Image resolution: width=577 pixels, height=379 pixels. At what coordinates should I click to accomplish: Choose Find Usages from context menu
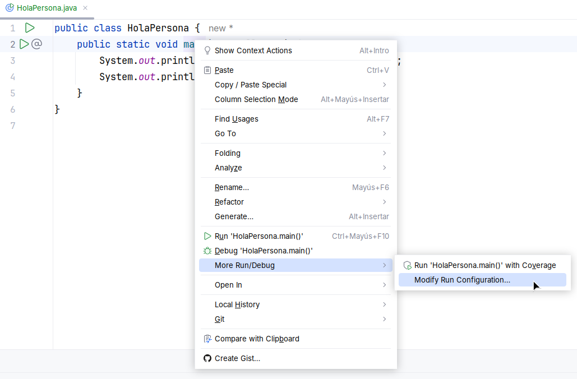pyautogui.click(x=236, y=119)
